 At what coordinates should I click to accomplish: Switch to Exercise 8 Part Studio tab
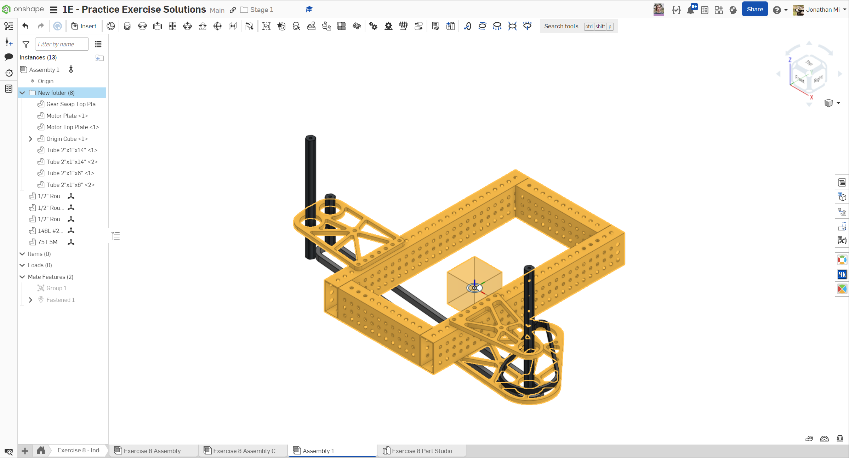[x=421, y=451]
